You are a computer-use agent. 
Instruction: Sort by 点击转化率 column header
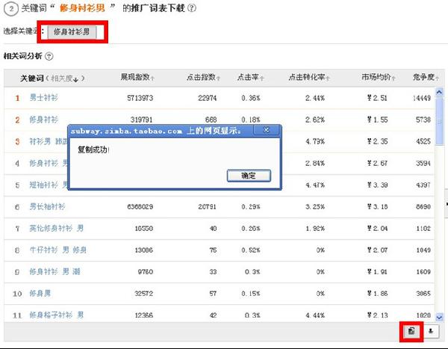pyautogui.click(x=307, y=77)
